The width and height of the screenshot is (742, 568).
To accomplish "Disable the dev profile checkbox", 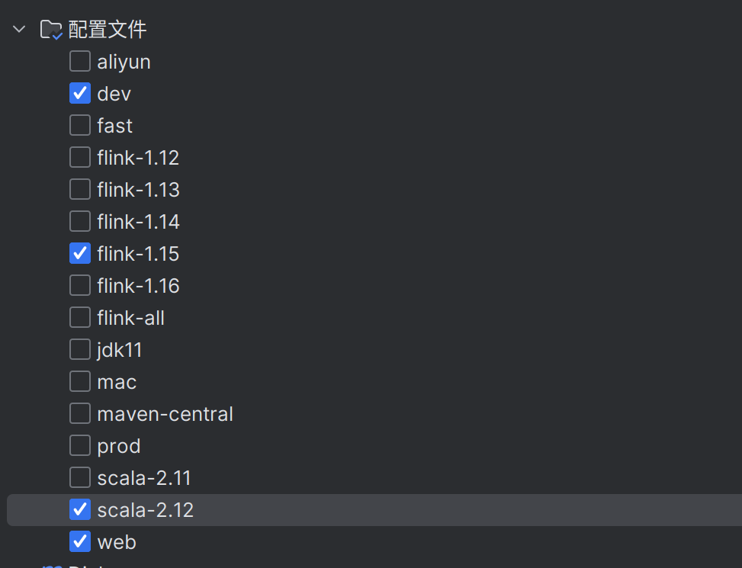I will tap(80, 93).
